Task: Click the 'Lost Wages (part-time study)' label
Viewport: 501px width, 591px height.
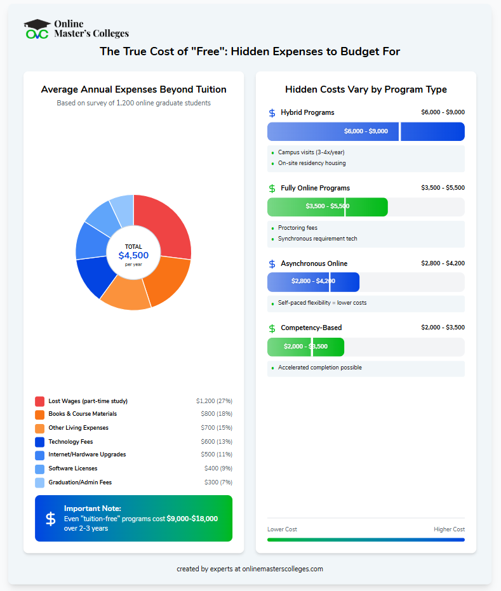Action: (88, 401)
